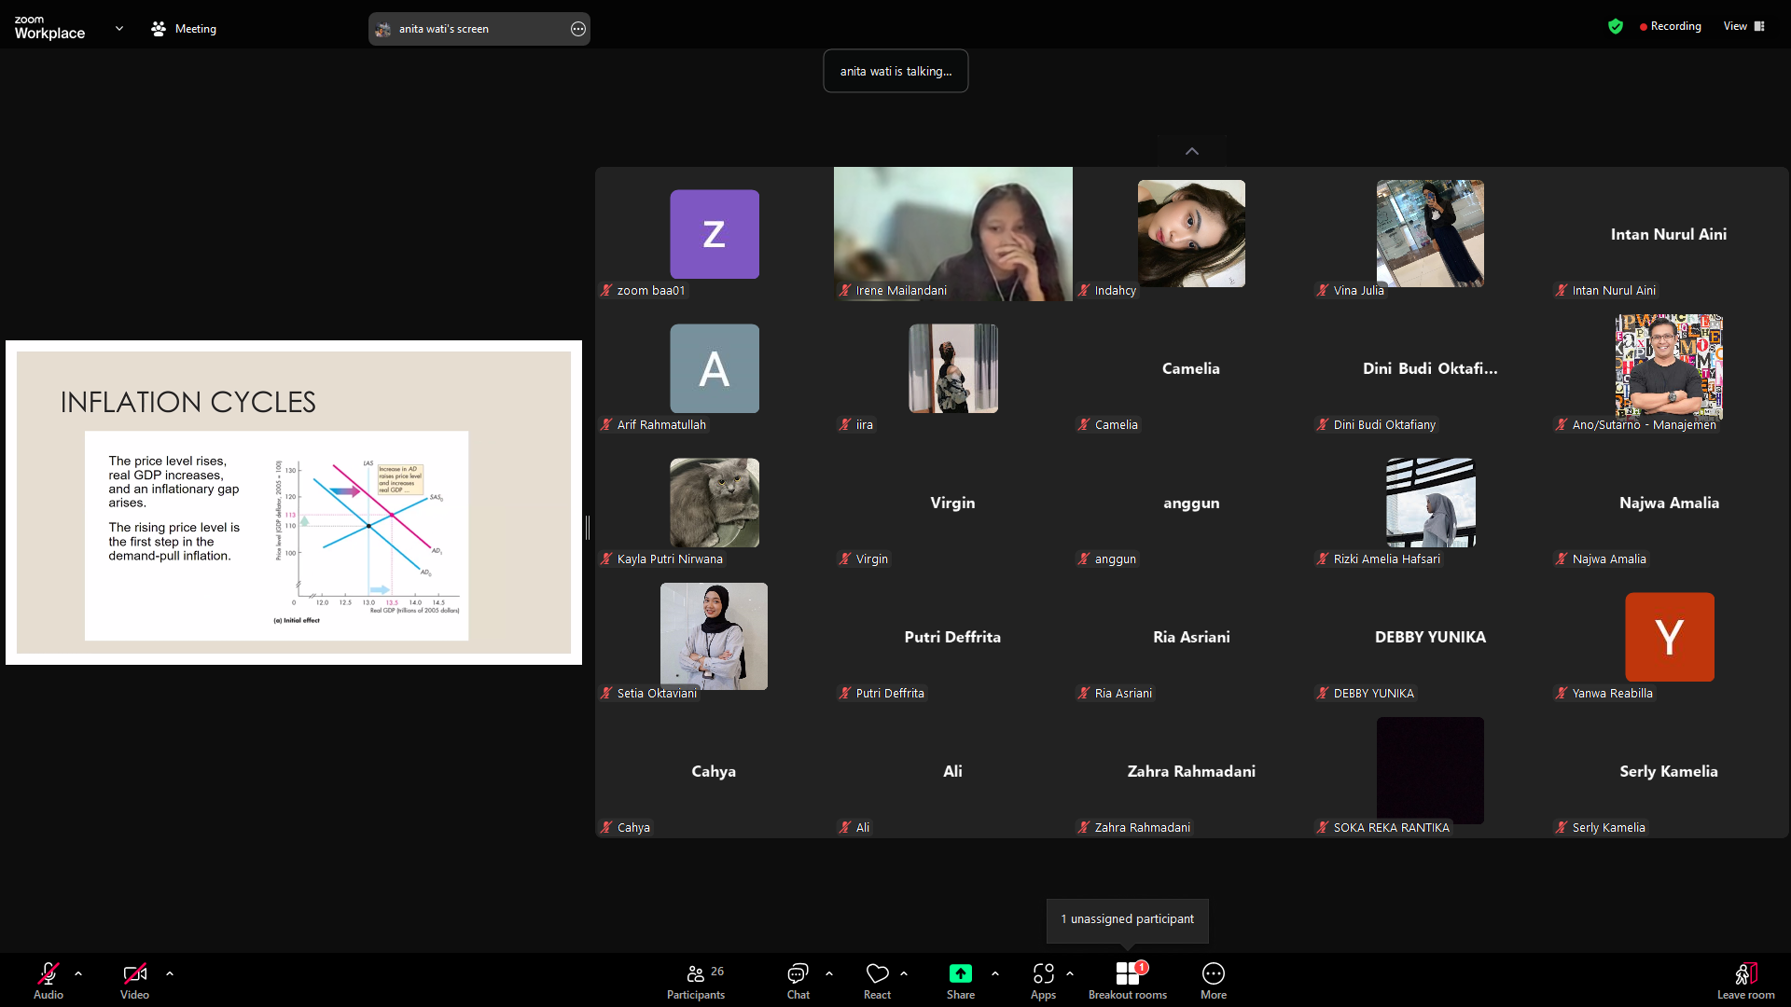
Task: Open the Apps panel
Action: pos(1044,980)
